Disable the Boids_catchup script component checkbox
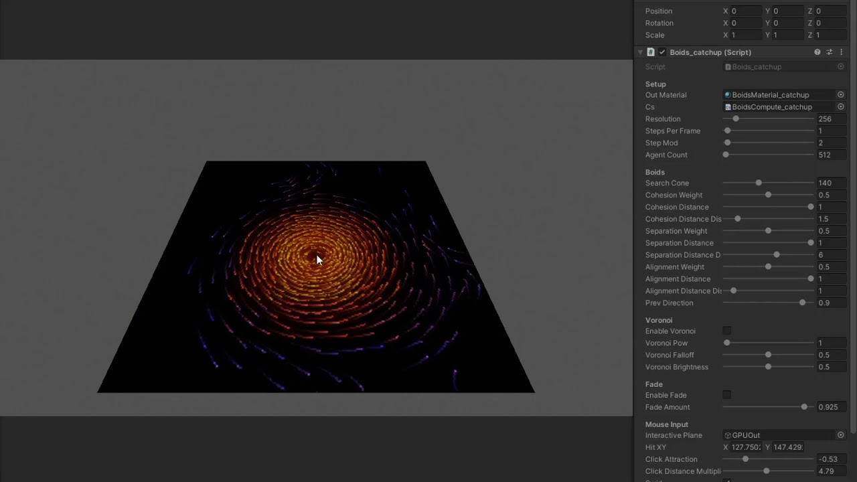 [x=662, y=52]
